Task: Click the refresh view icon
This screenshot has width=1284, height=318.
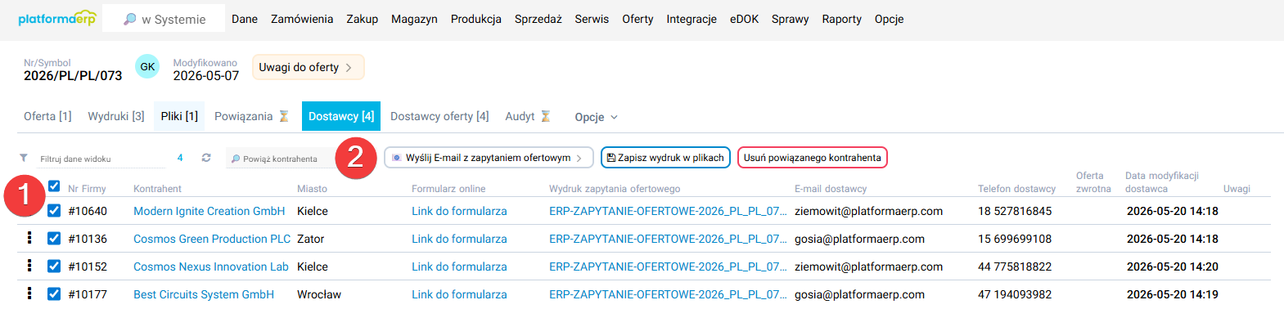Action: pyautogui.click(x=206, y=158)
